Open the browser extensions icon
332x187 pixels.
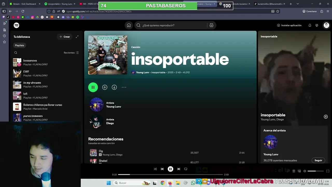click(x=322, y=11)
